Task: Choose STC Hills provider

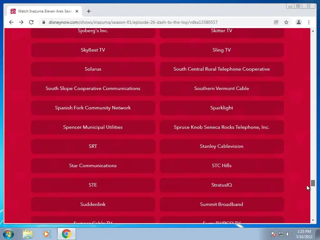Action: point(222,166)
